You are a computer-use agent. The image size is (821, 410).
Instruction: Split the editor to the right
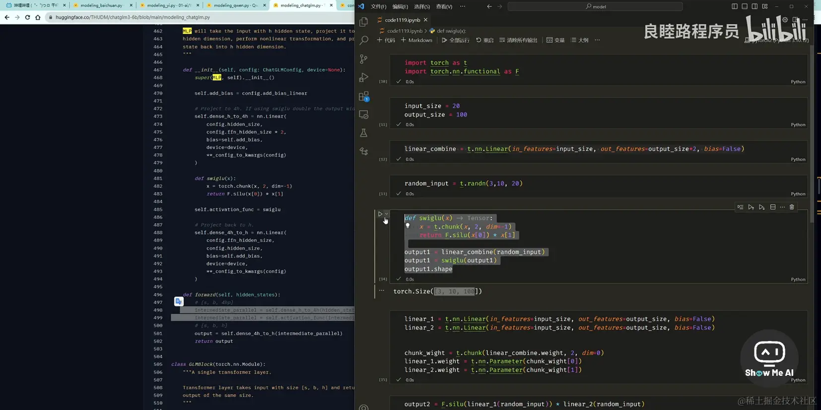(796, 20)
